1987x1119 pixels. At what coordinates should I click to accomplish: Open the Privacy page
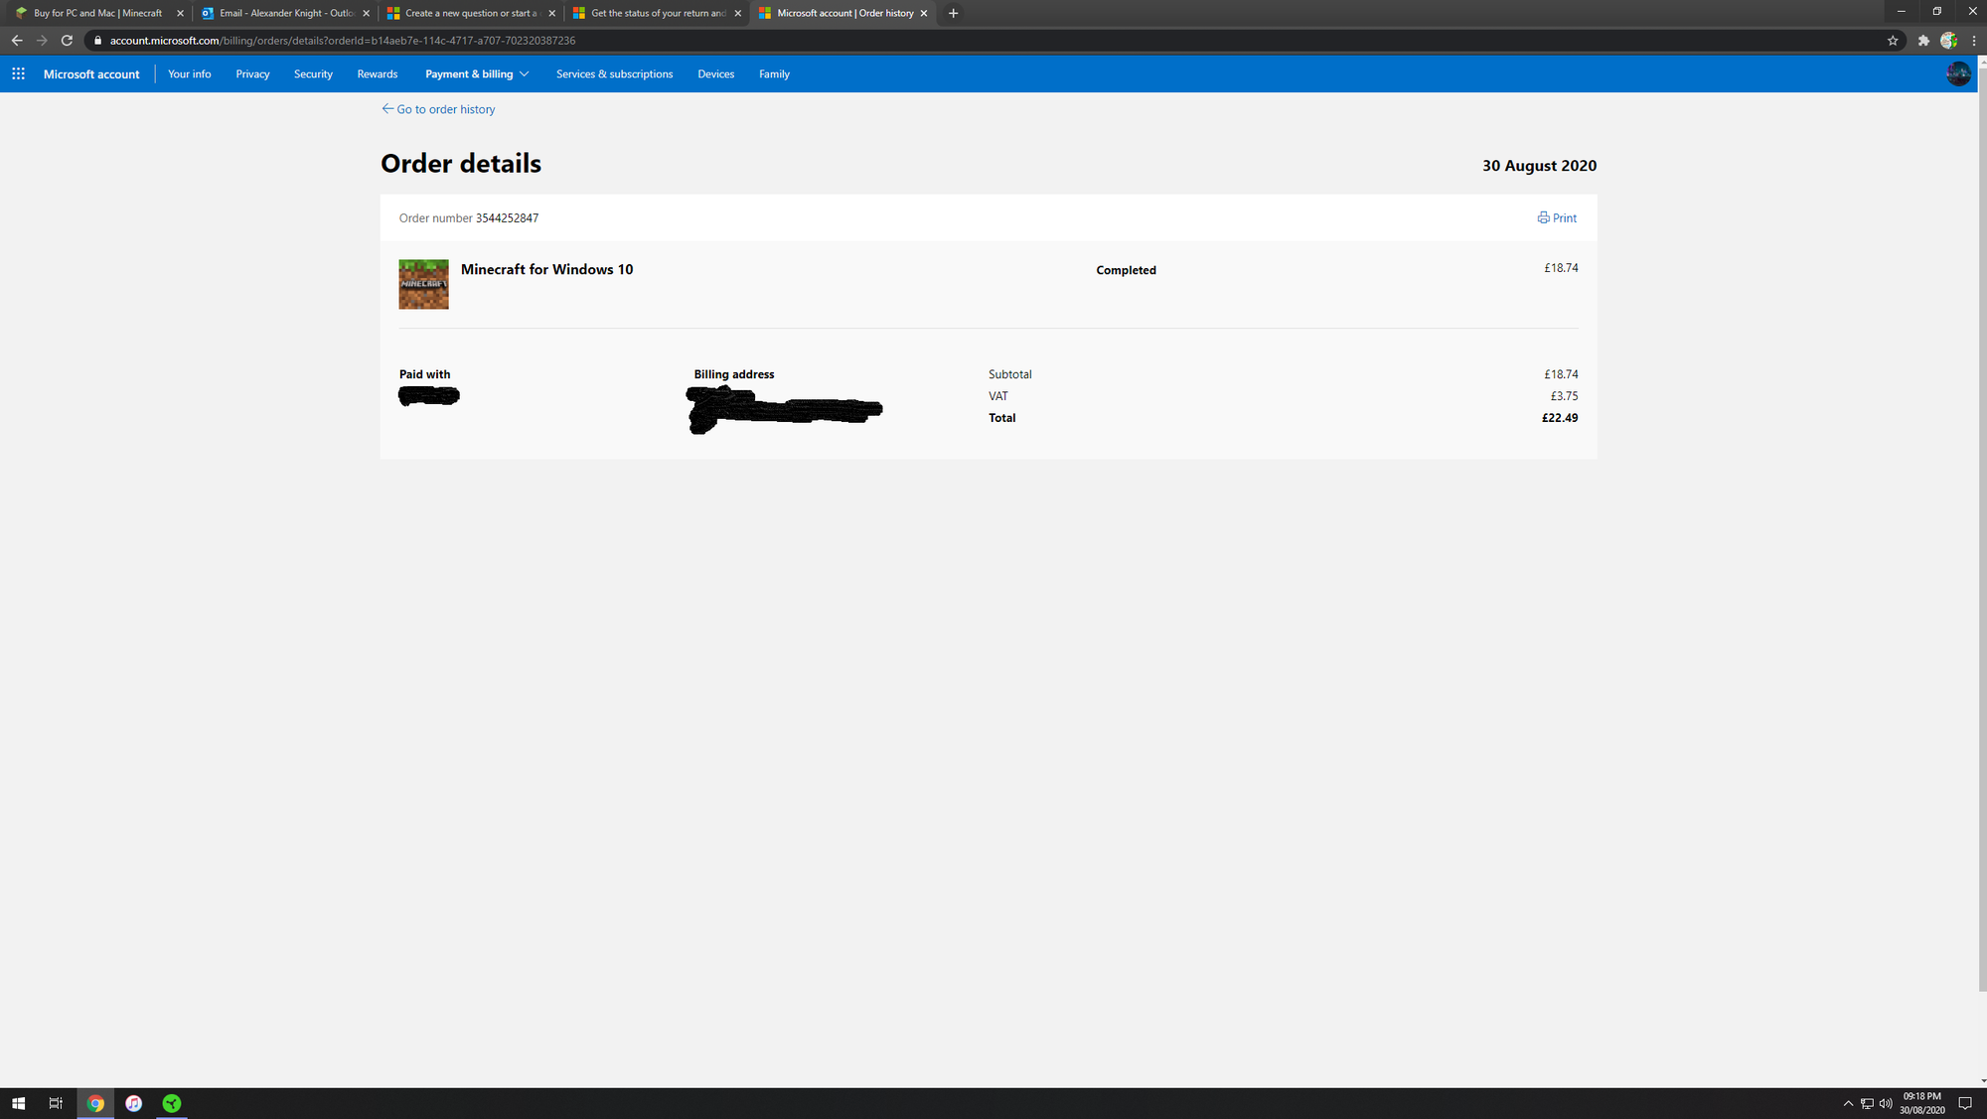click(252, 73)
